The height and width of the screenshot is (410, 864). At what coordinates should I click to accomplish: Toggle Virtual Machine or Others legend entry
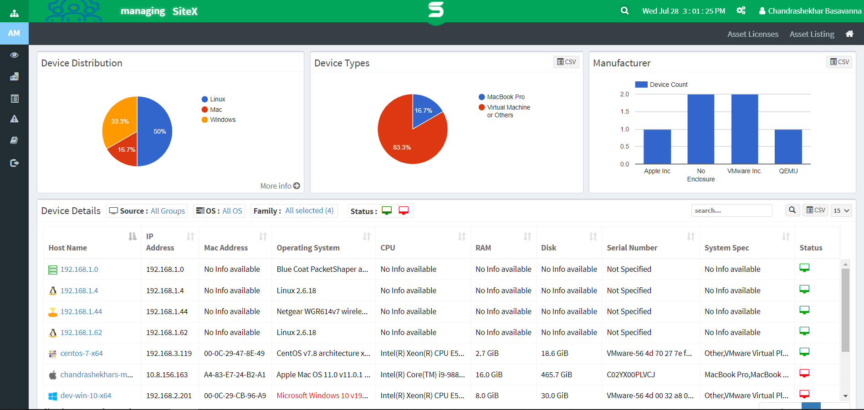click(504, 111)
